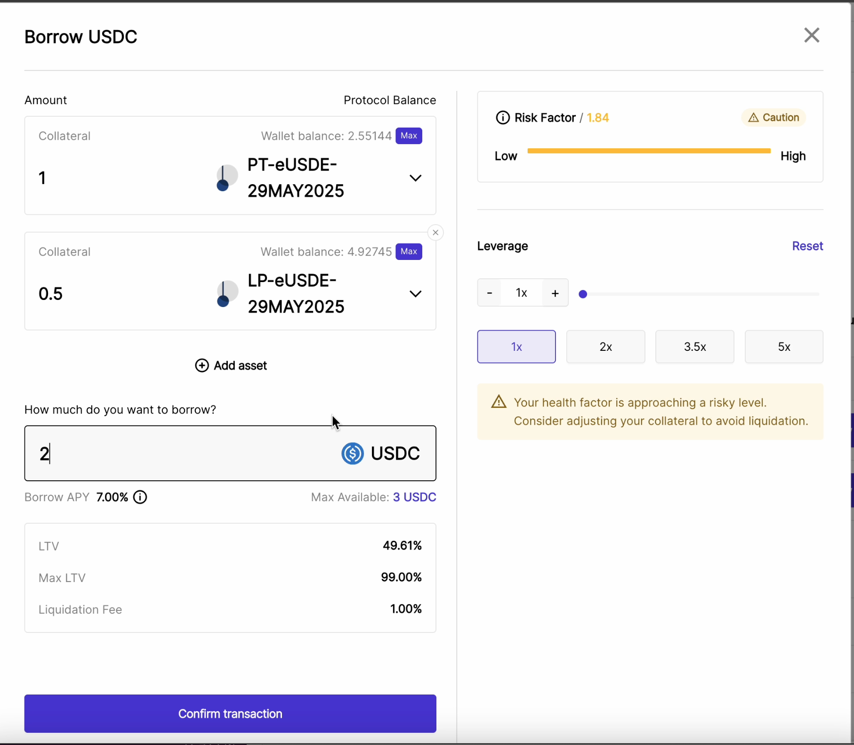
Task: Click the Reset leverage link
Action: click(x=807, y=246)
